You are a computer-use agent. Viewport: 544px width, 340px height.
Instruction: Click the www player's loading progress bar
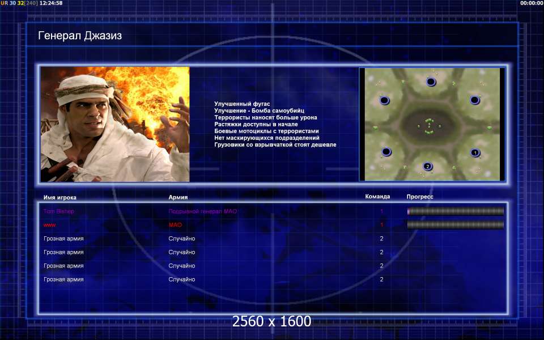(456, 225)
